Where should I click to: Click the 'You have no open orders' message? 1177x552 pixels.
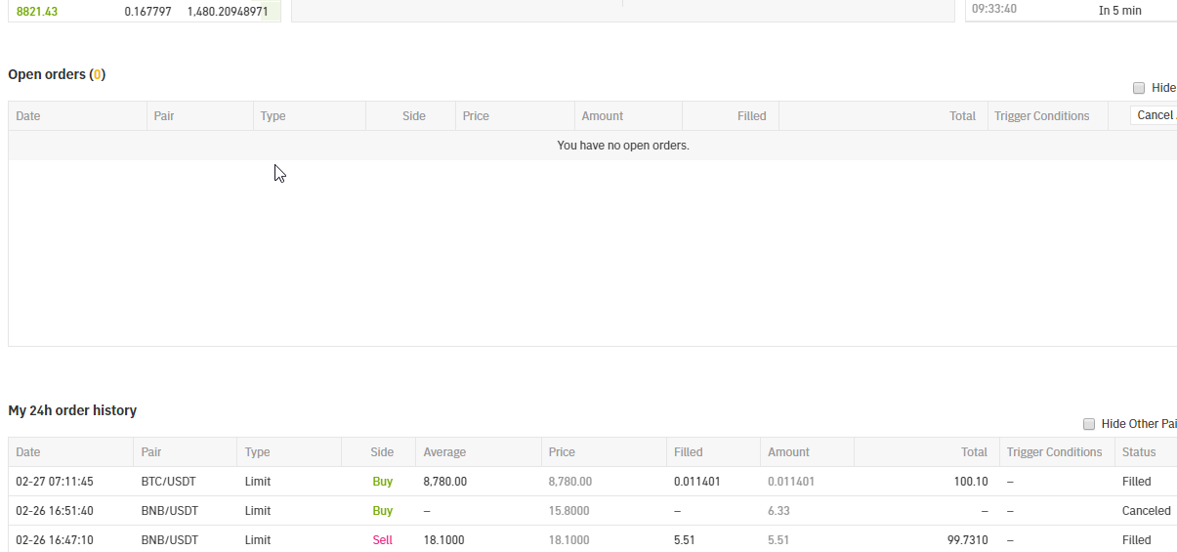(x=622, y=146)
